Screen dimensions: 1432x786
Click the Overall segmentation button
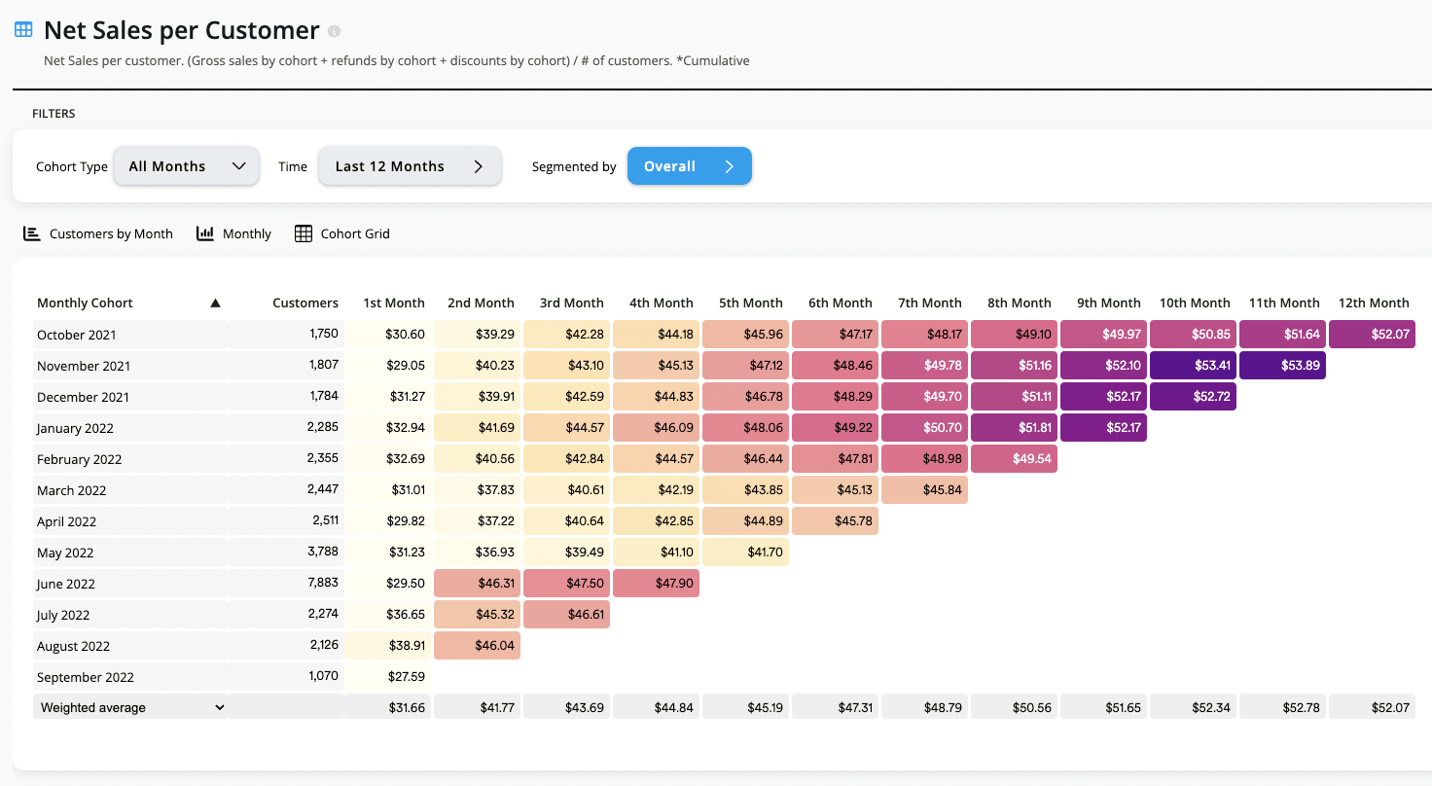point(689,166)
